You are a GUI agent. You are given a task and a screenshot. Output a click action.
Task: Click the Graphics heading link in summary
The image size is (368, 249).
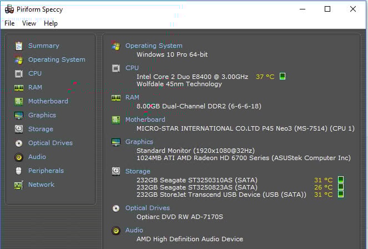tap(139, 142)
